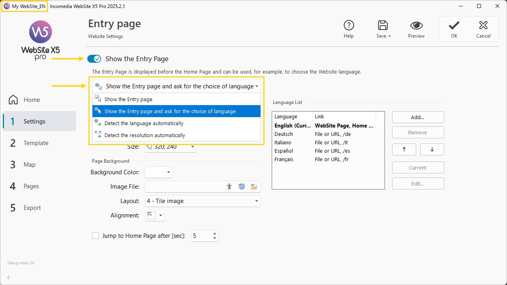
Task: Open step 4 Pages in the sidebar
Action: [x=39, y=186]
